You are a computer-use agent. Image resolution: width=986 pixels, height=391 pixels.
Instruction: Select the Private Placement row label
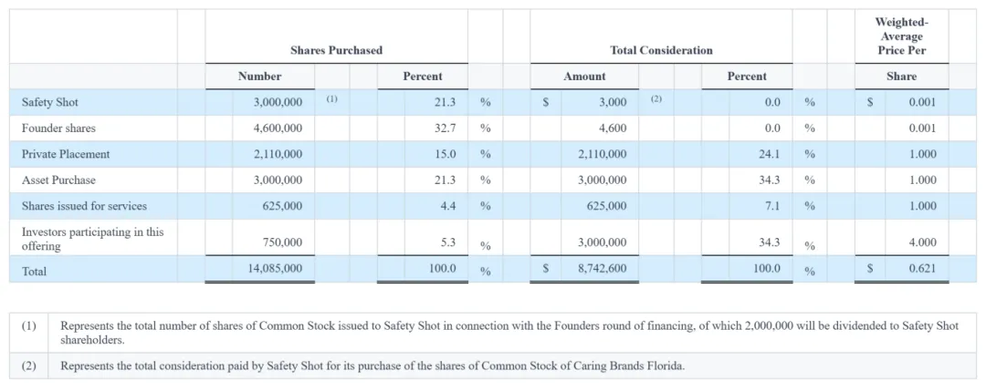tap(66, 154)
